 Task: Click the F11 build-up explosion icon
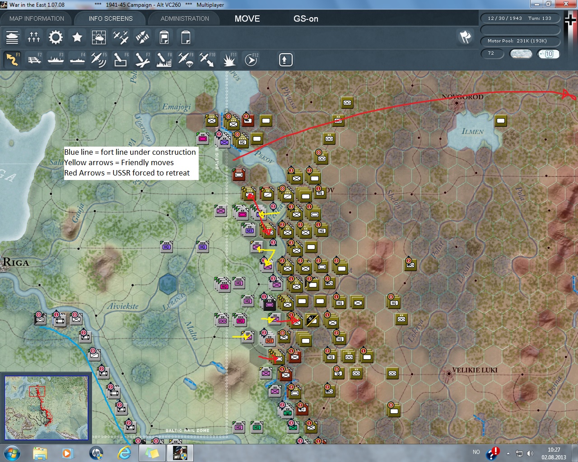pyautogui.click(x=229, y=60)
